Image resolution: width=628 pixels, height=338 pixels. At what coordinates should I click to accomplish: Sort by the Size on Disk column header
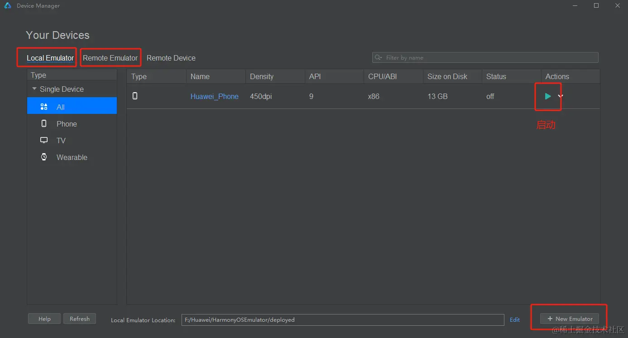(453, 76)
